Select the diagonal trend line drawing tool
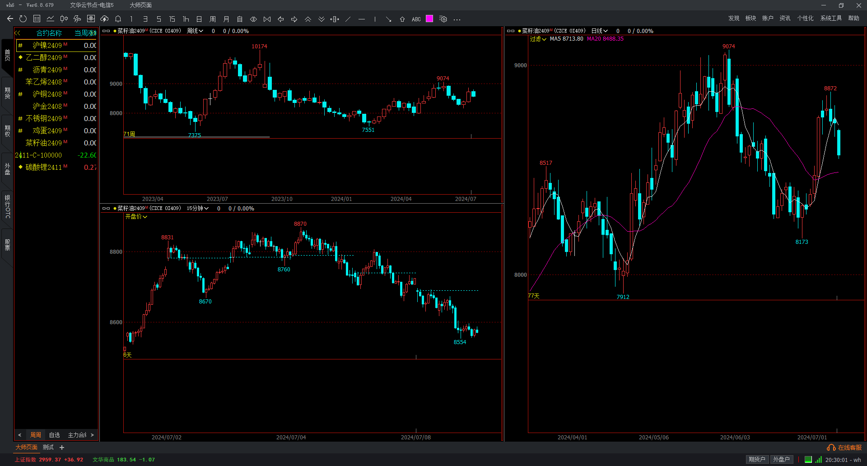 [348, 19]
